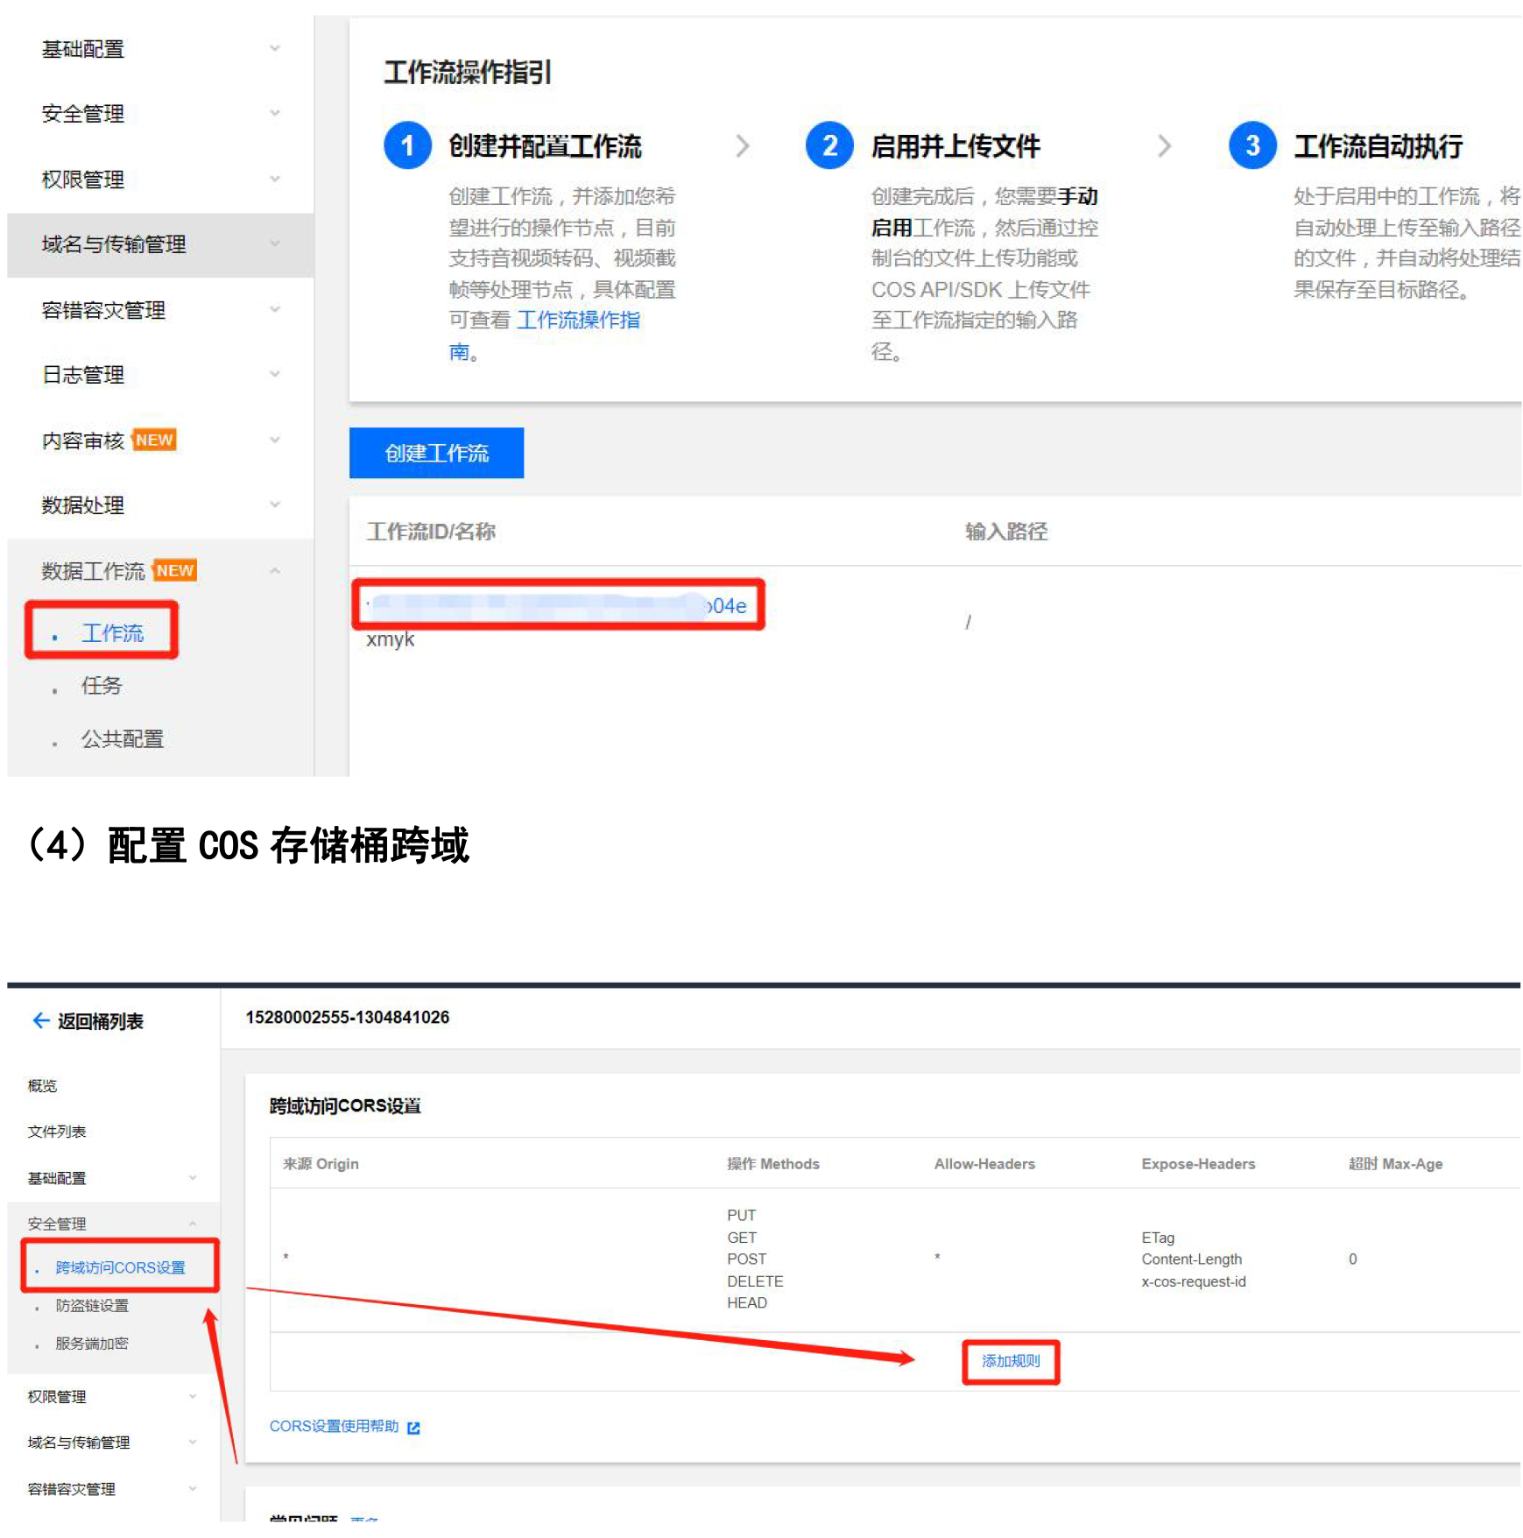This screenshot has height=1538, width=1523.
Task: Collapse 安全管理 chevron in bucket sidebar
Action: [x=193, y=1224]
